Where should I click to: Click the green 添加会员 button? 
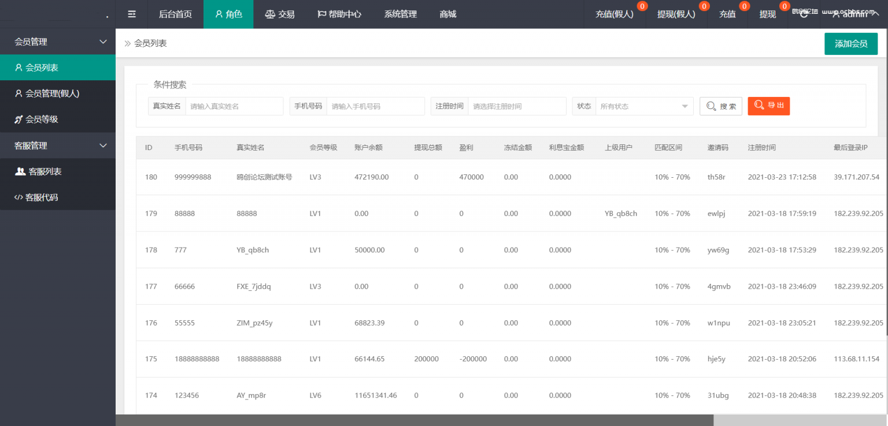[850, 44]
